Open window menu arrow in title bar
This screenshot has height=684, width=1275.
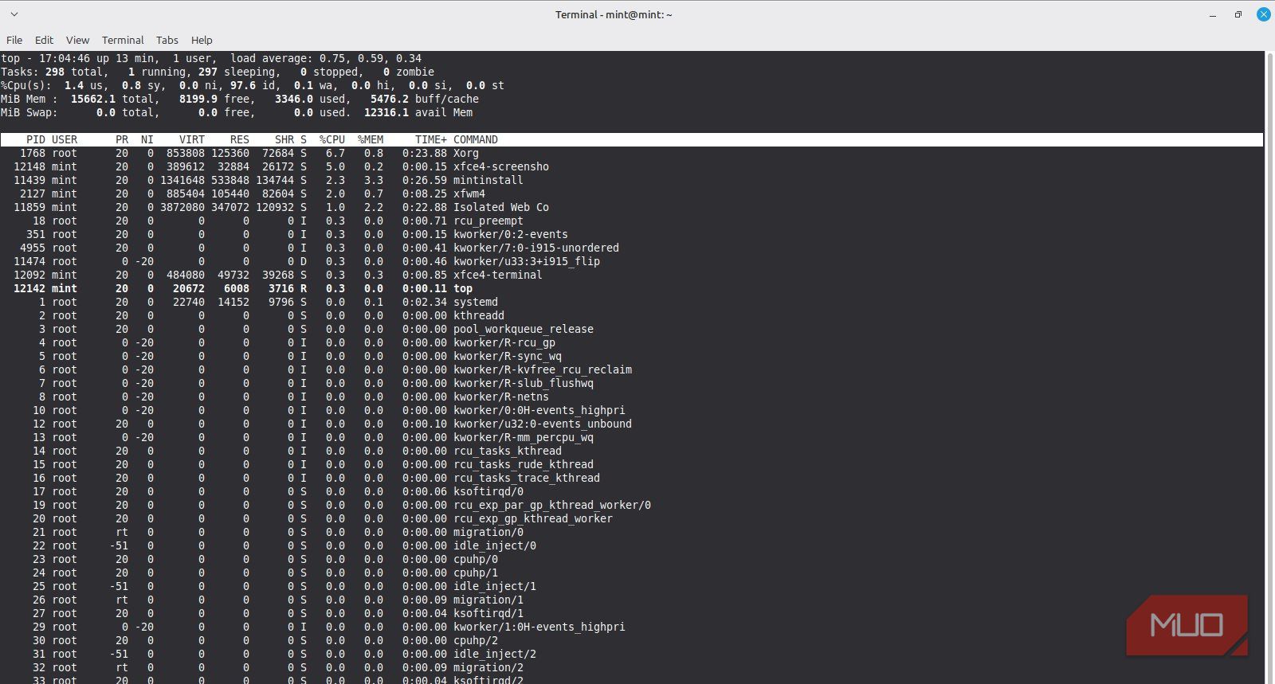[14, 14]
